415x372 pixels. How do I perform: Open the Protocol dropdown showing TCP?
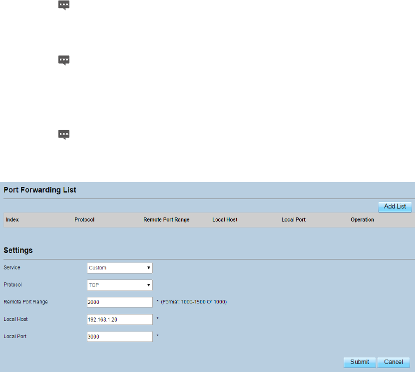pyautogui.click(x=120, y=285)
